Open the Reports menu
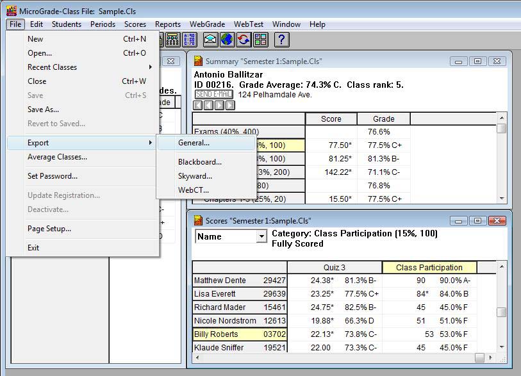Viewport: 521px width, 376px height. point(168,24)
